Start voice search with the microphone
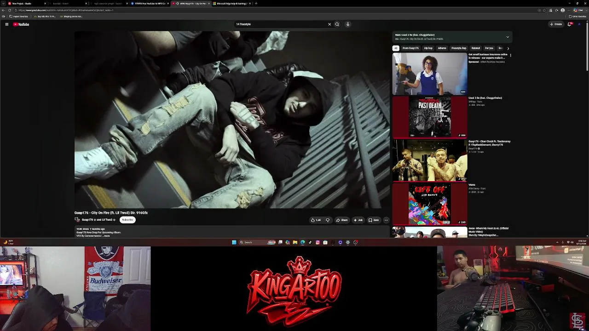589x331 pixels. [348, 24]
